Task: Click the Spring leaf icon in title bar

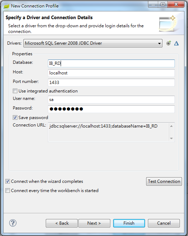Action: coord(6,6)
